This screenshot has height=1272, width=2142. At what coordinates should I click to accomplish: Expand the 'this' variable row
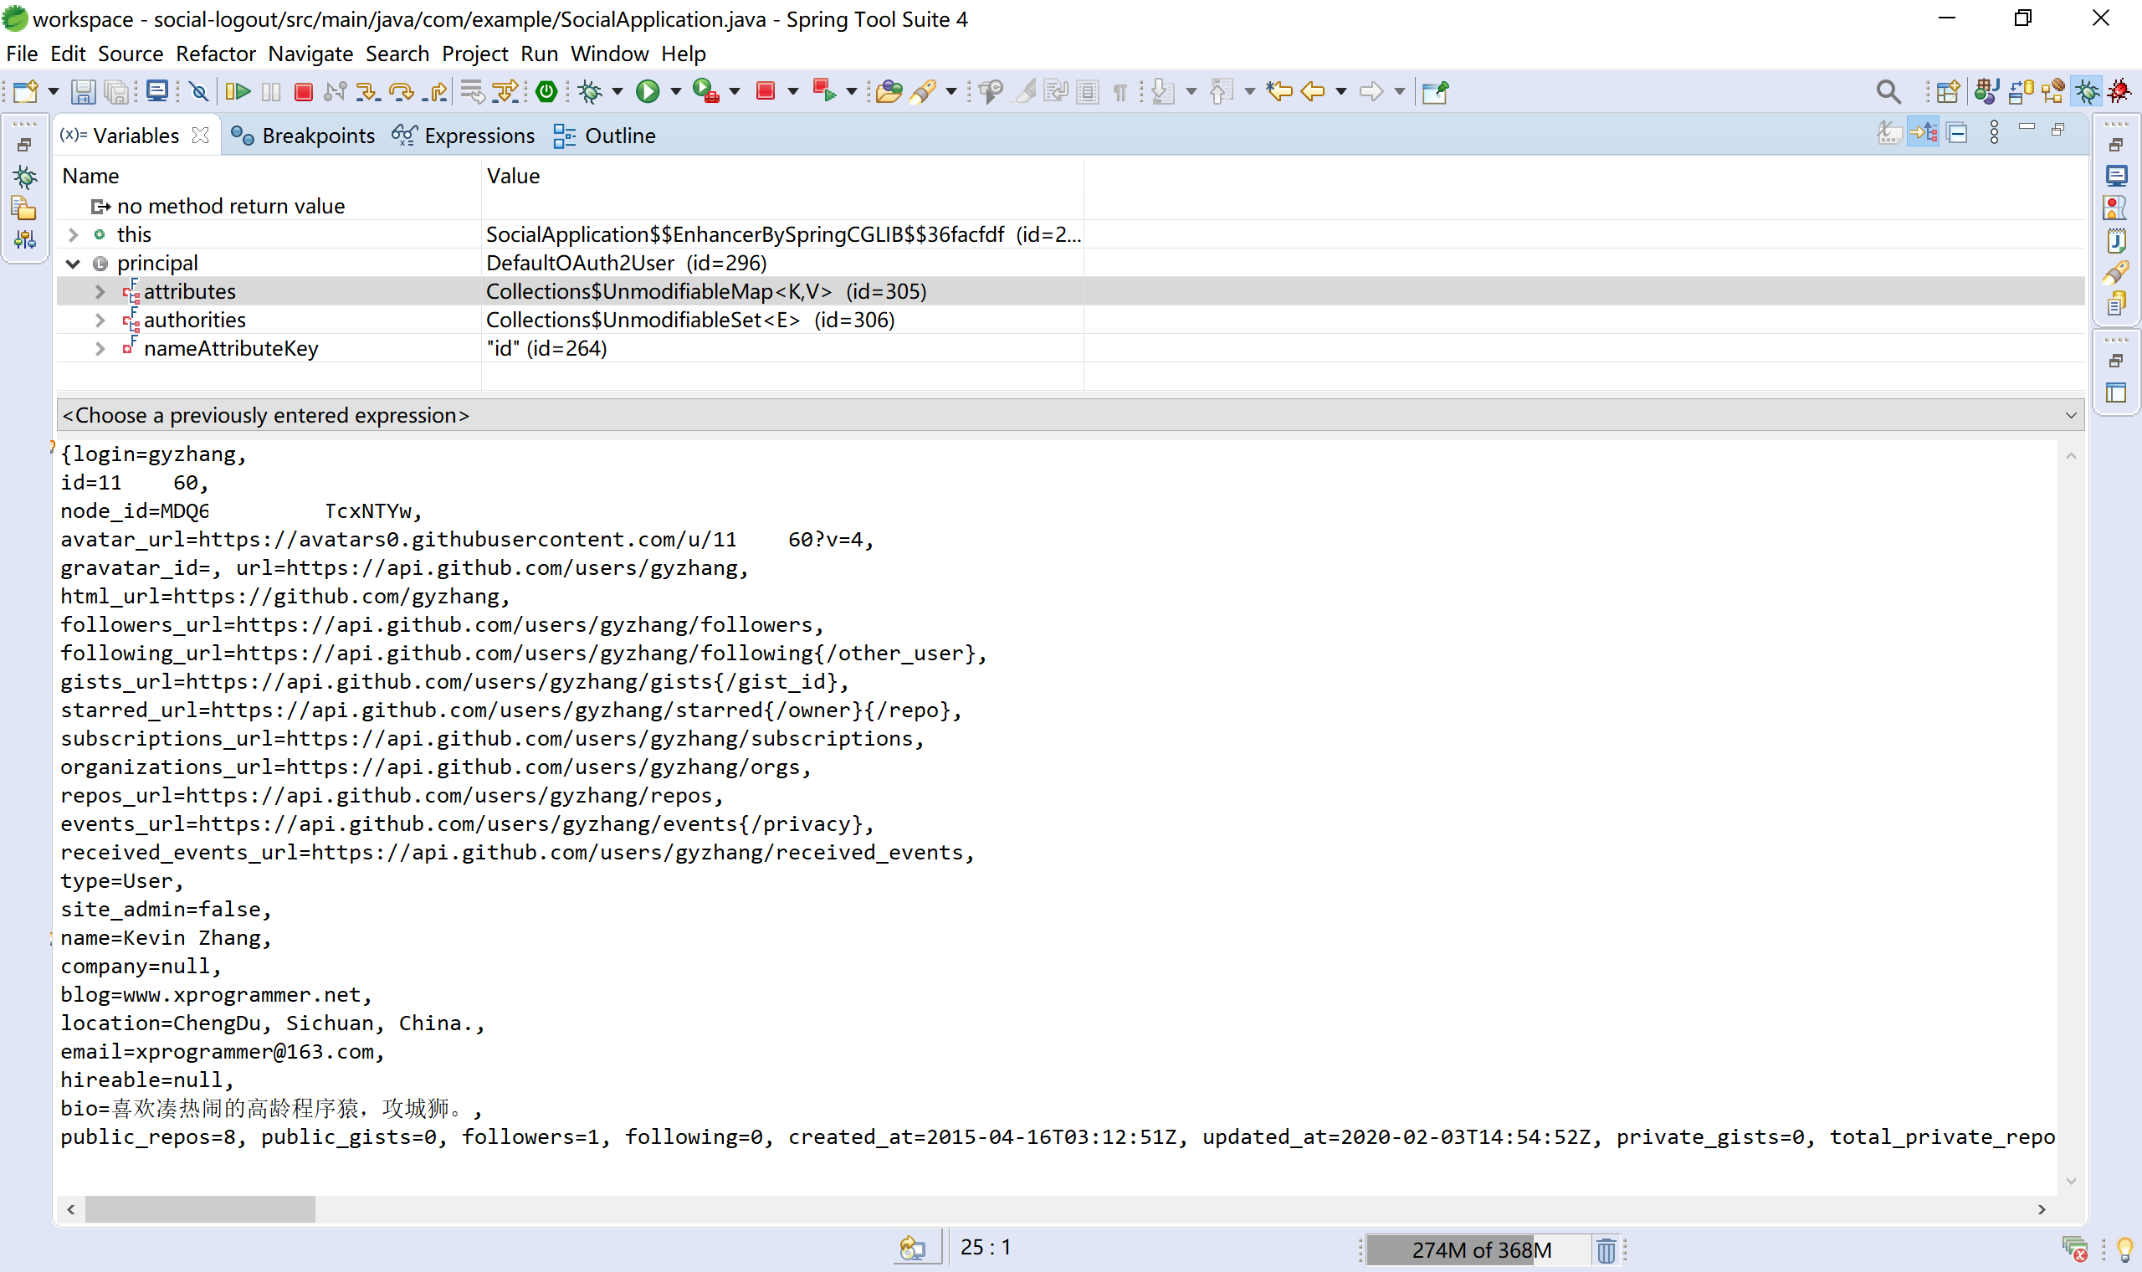[74, 234]
